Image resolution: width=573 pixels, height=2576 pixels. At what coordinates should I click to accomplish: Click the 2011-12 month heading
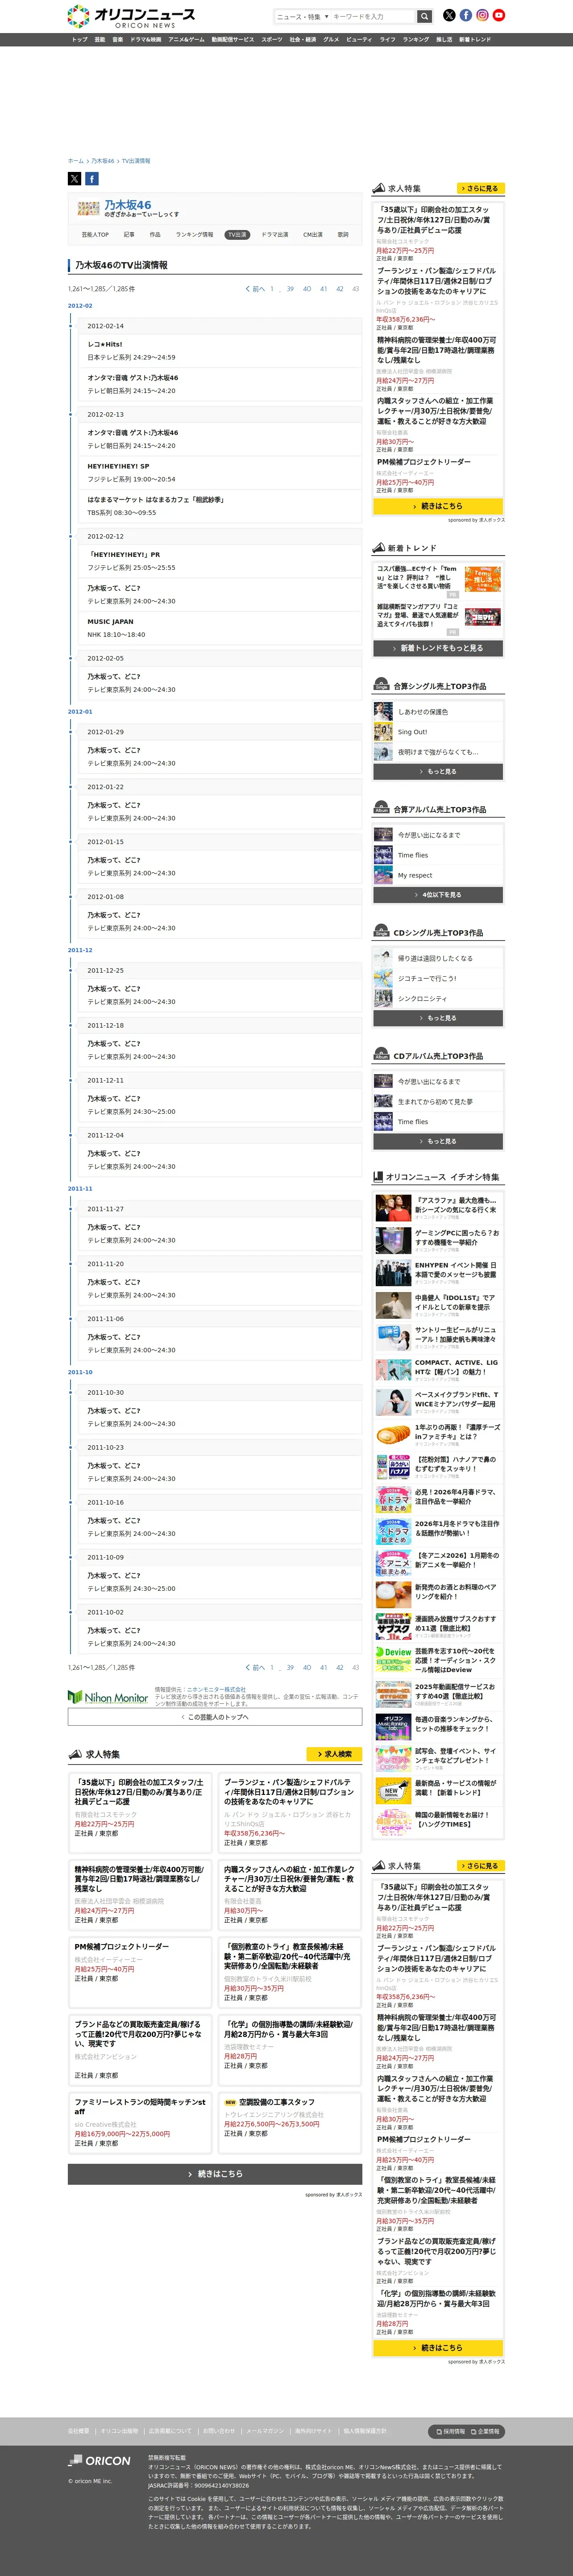[x=80, y=950]
